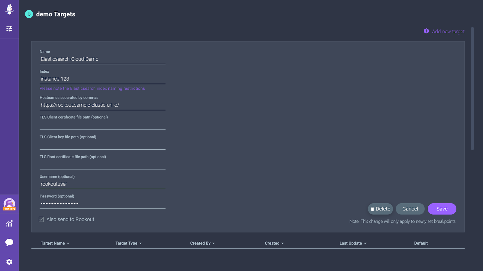Click the plus icon beside Add new target
The image size is (483, 271).
[426, 31]
